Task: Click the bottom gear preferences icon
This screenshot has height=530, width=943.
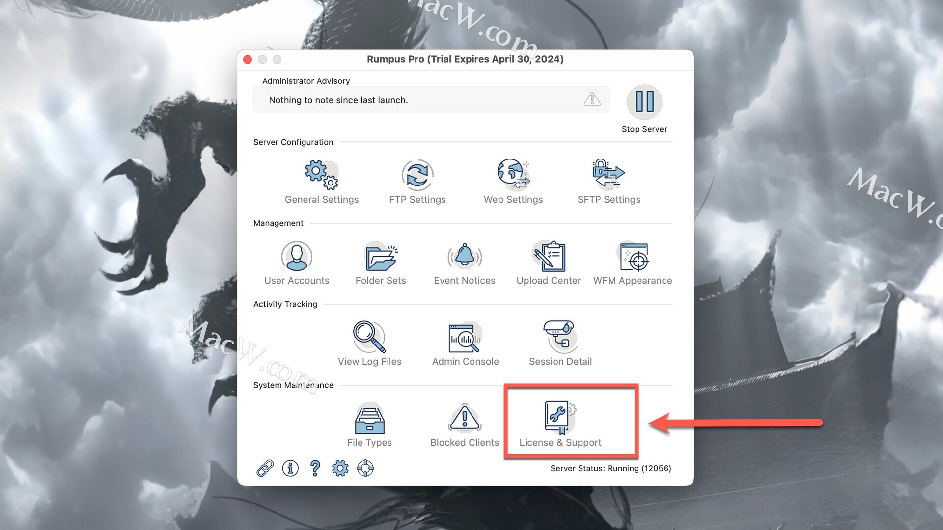Action: click(340, 468)
